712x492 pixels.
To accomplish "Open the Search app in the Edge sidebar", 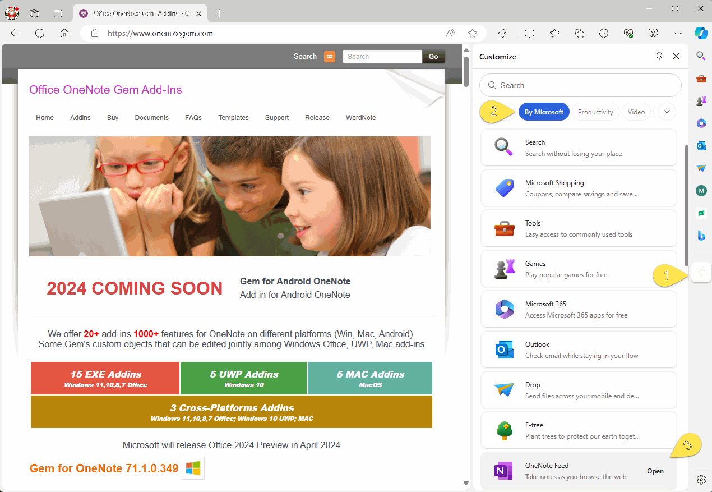I will coord(701,56).
